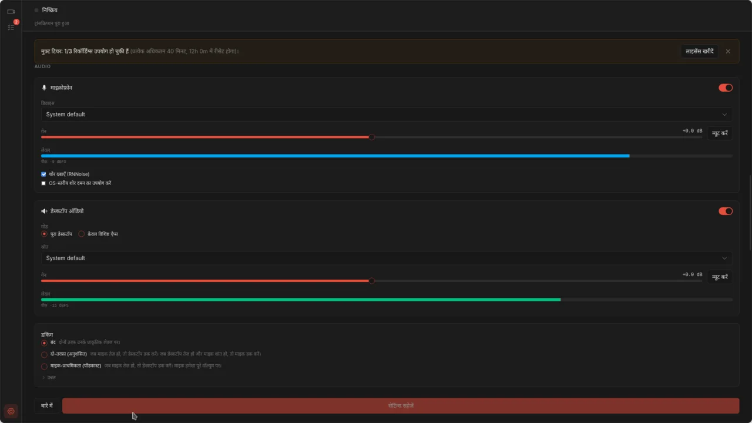Viewport: 752px width, 423px height.
Task: Select डकिंग बंद radio option
Action: point(44,343)
